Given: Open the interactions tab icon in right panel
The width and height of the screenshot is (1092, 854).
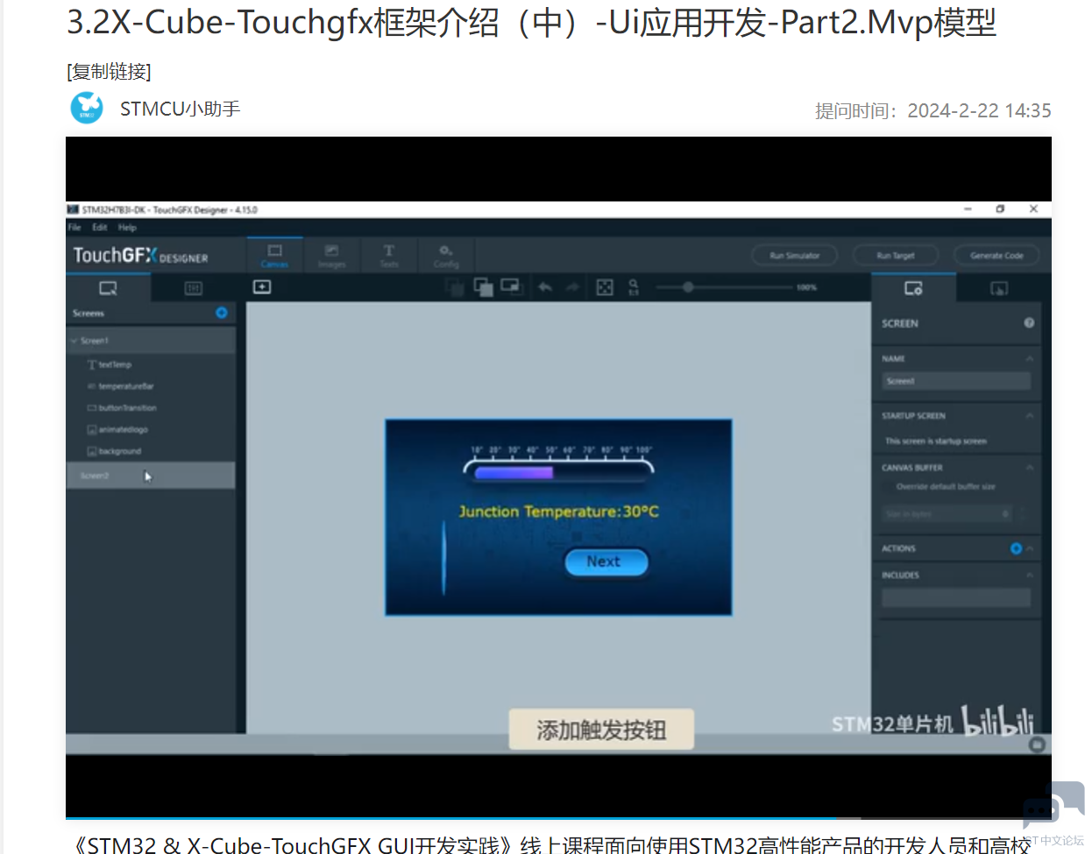Looking at the screenshot, I should (999, 288).
